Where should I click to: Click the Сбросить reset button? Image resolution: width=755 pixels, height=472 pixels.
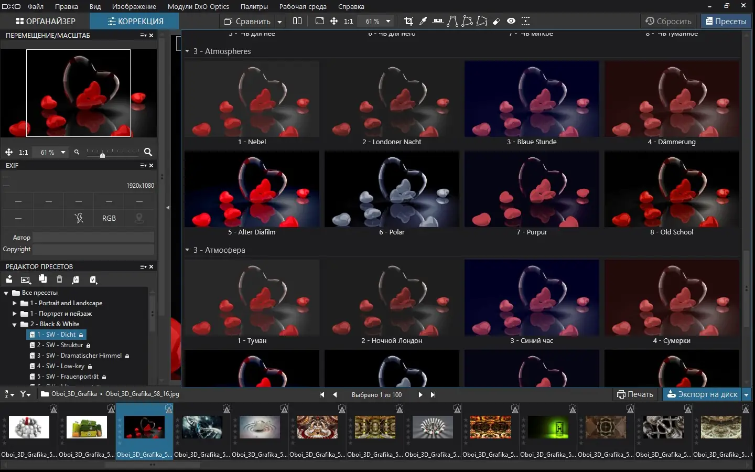(x=668, y=21)
